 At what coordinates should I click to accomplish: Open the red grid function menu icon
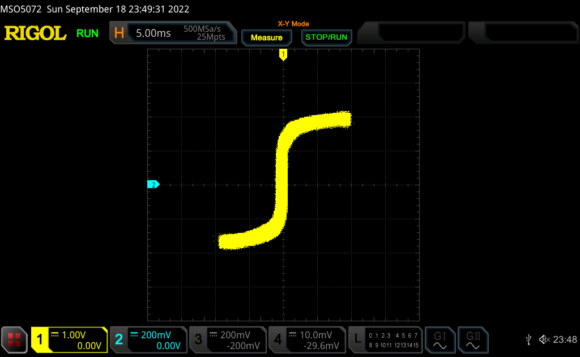14,340
